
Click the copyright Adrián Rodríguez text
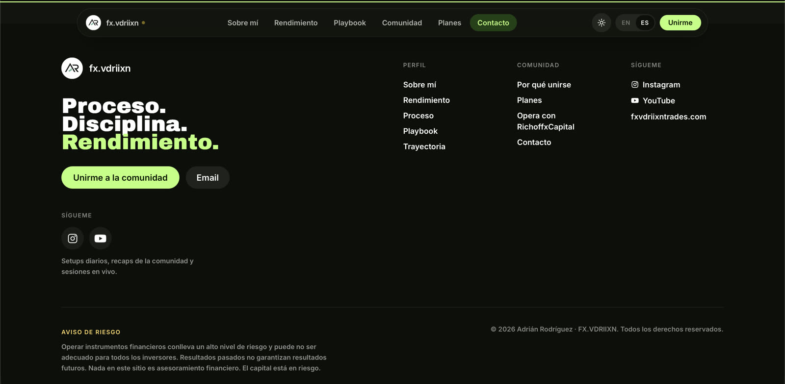[607, 329]
